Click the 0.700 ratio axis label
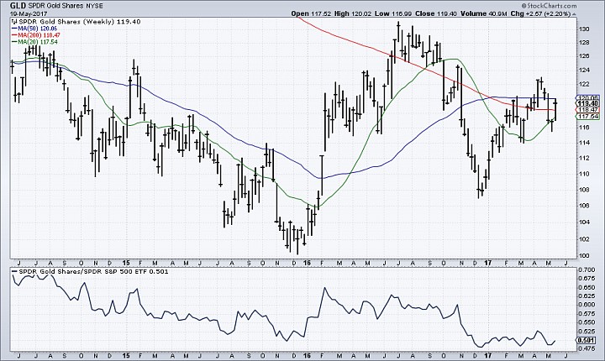 (x=587, y=269)
